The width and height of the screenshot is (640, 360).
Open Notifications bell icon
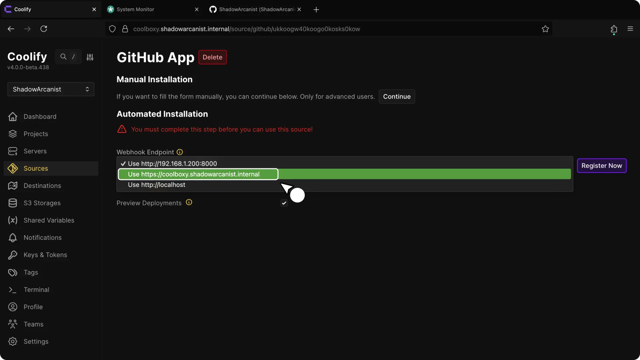(x=13, y=238)
